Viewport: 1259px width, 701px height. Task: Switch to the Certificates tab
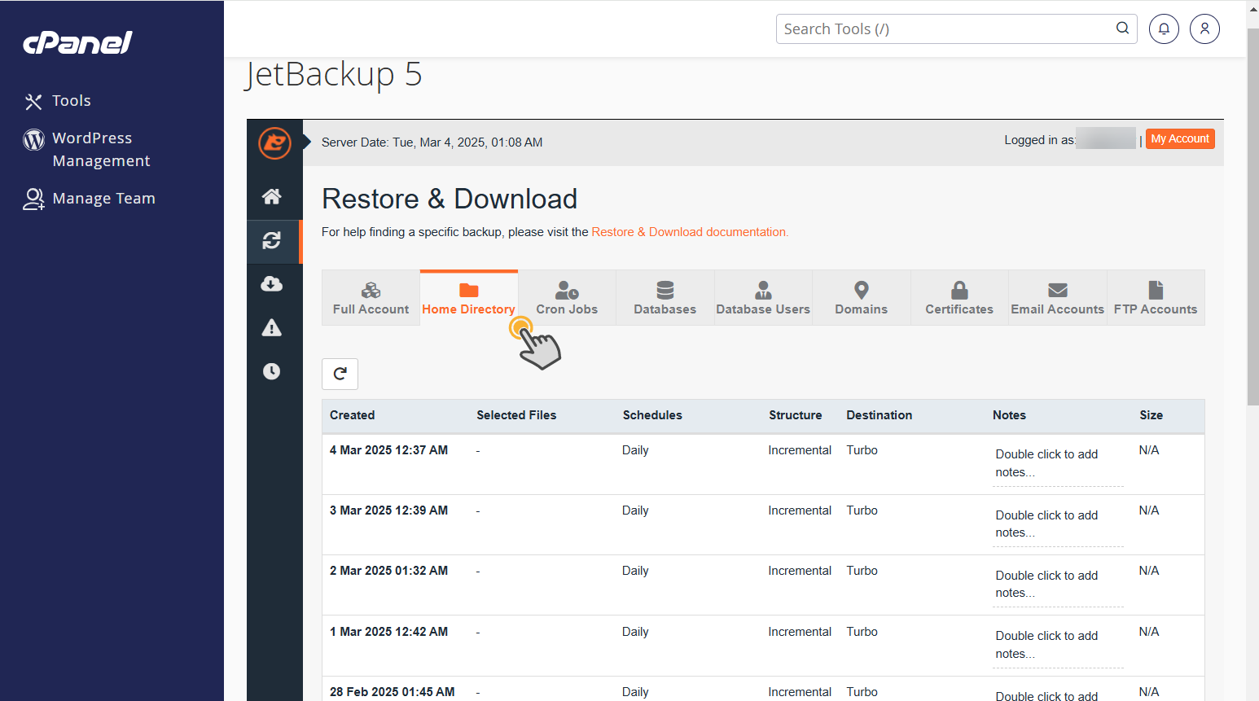(x=959, y=298)
